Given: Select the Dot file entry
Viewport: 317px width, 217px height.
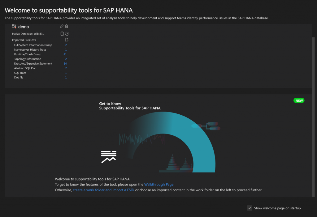Looking at the screenshot, I should point(19,78).
